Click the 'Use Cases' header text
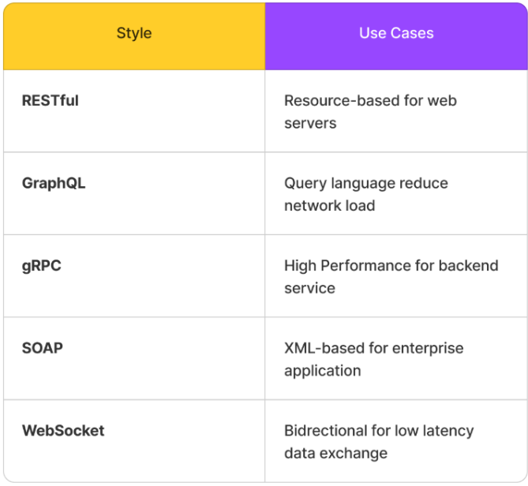This screenshot has width=528, height=486. point(396,34)
